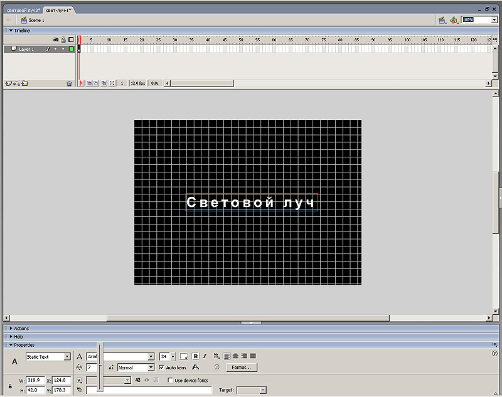Open the Static Text type dropdown
The width and height of the screenshot is (502, 397).
pyautogui.click(x=67, y=357)
